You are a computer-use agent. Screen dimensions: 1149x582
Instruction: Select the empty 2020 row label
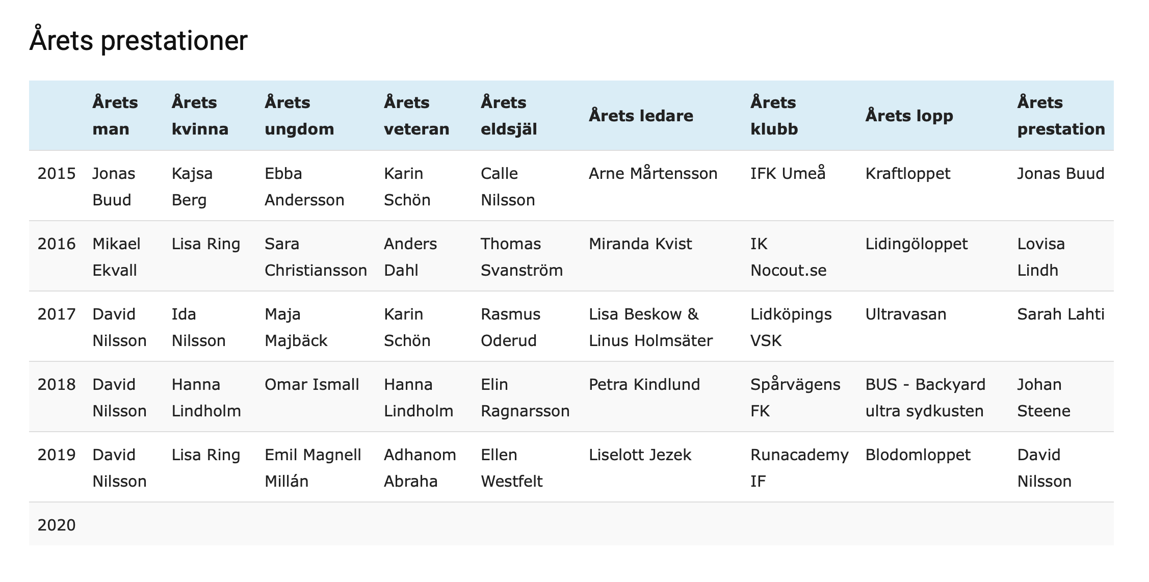click(57, 525)
